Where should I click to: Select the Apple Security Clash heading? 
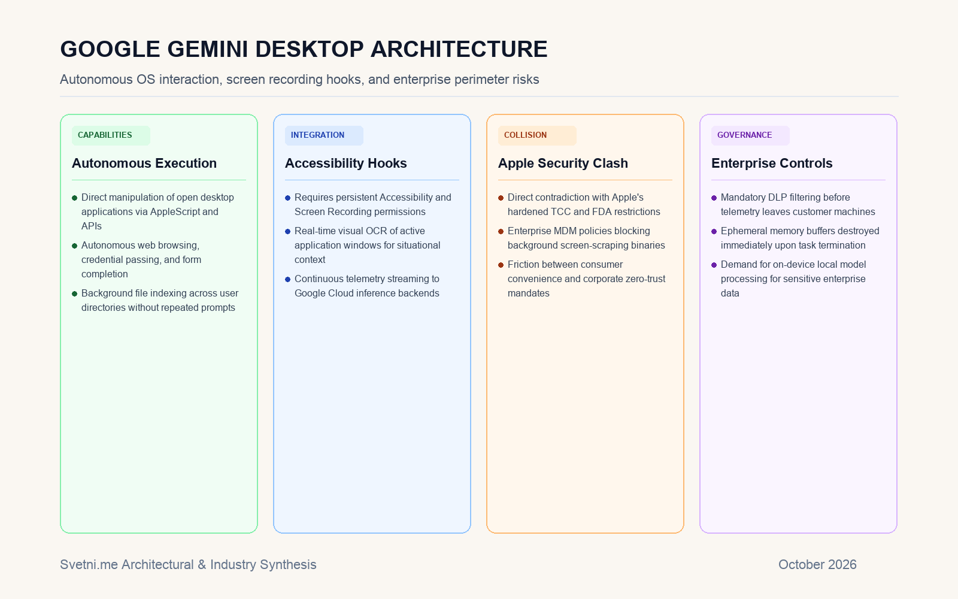[563, 163]
